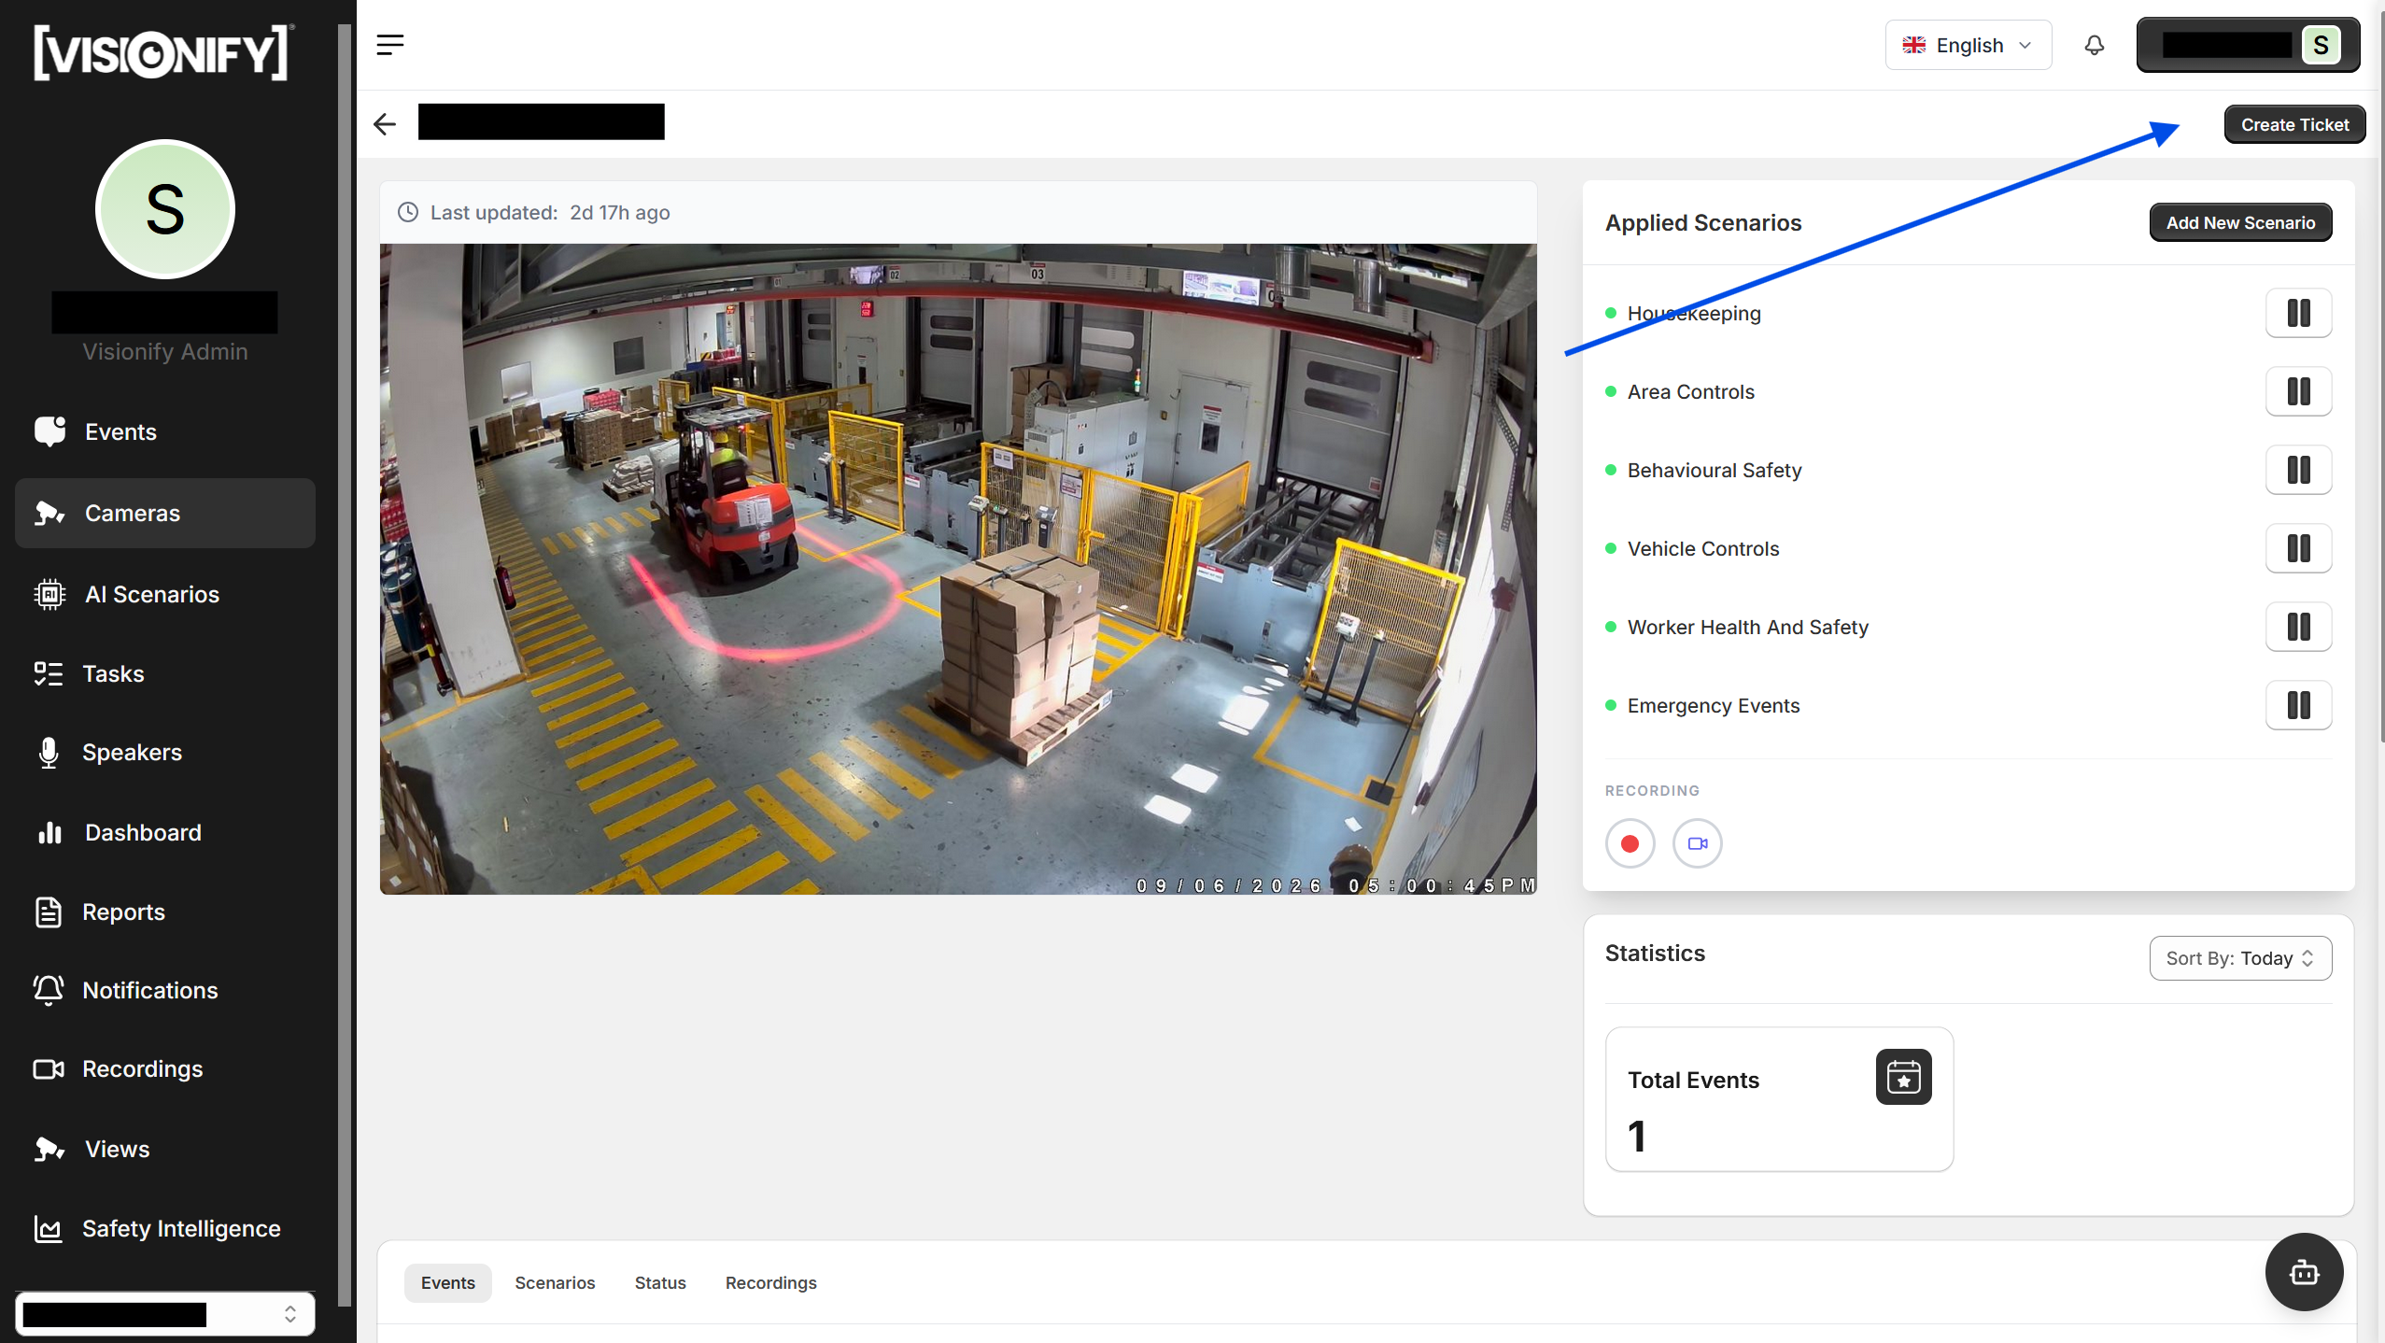Viewport: 2385px width, 1343px height.
Task: Click the Worker Health And Safety label
Action: pyautogui.click(x=1747, y=627)
